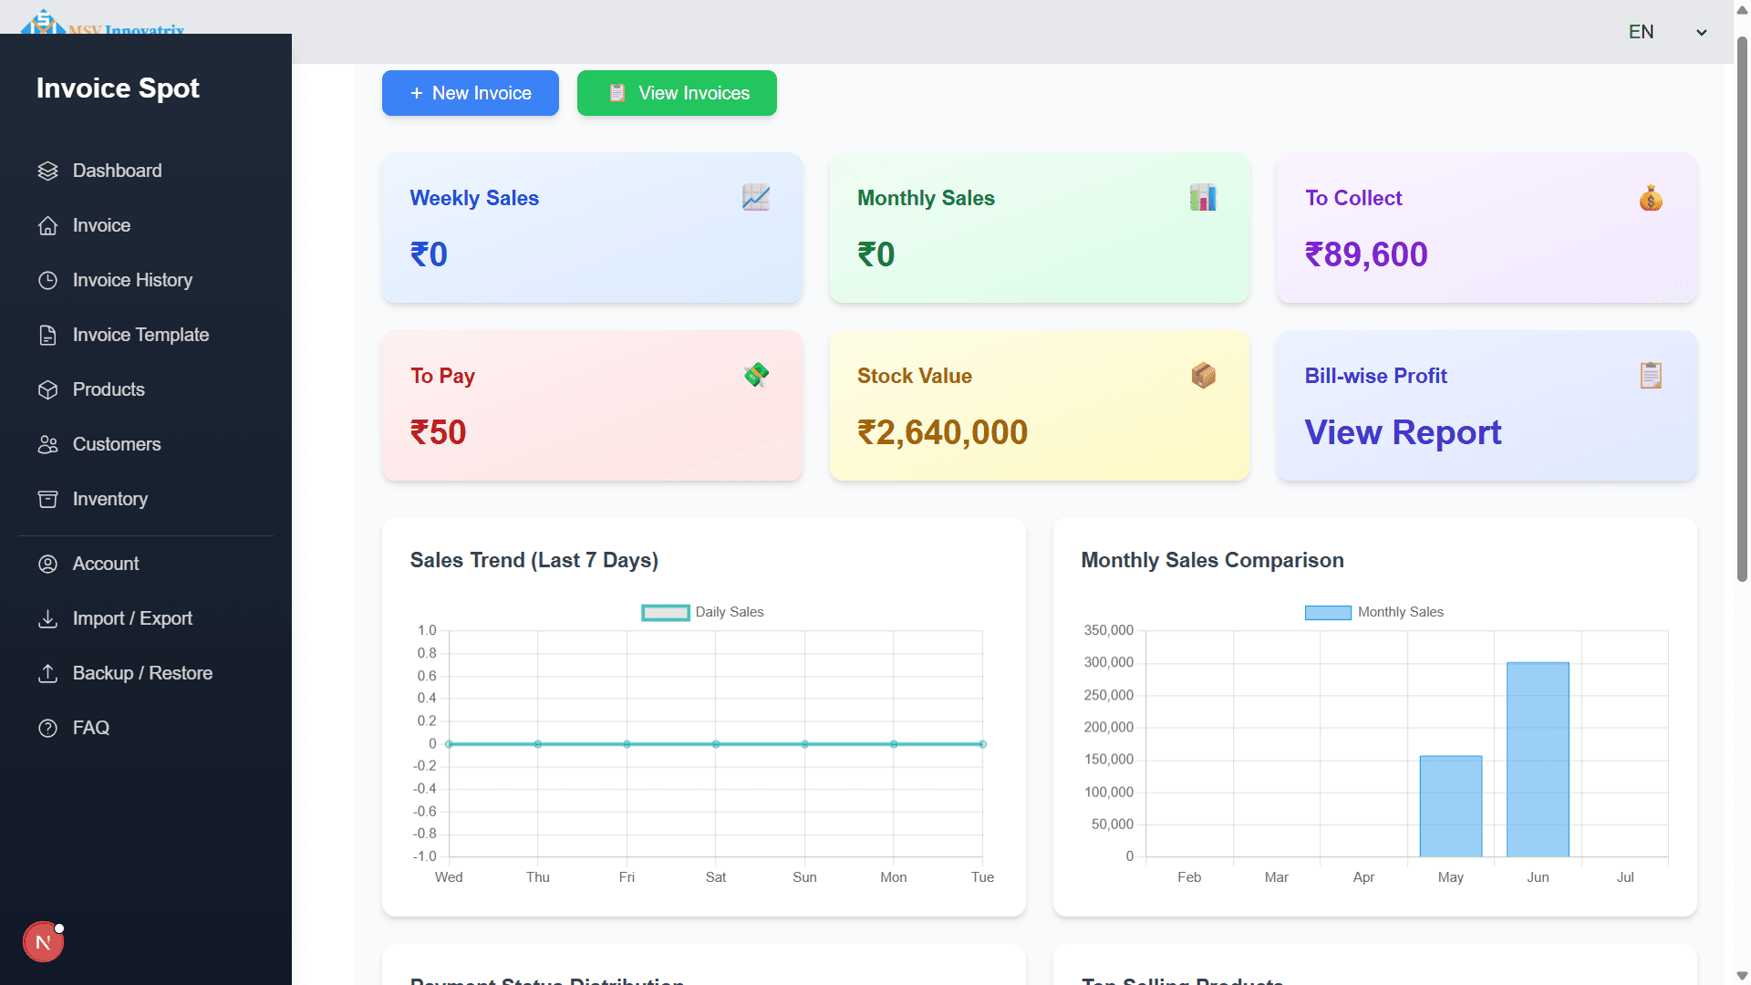Click the page vertical scrollbar
1751x985 pixels.
(x=1742, y=310)
